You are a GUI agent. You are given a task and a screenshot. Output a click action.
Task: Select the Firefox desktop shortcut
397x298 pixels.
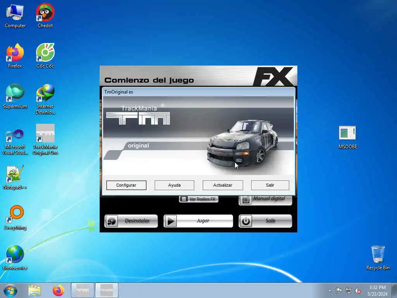pyautogui.click(x=15, y=56)
